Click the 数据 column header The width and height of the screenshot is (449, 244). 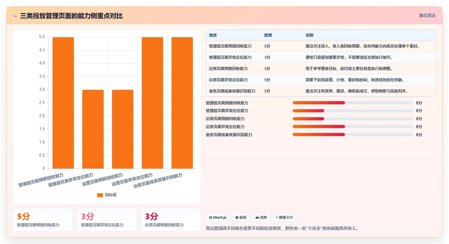click(x=268, y=35)
